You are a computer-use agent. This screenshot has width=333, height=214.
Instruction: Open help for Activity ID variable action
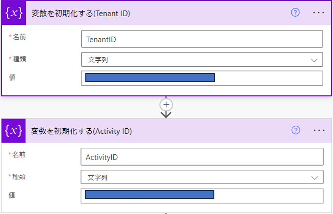point(296,130)
